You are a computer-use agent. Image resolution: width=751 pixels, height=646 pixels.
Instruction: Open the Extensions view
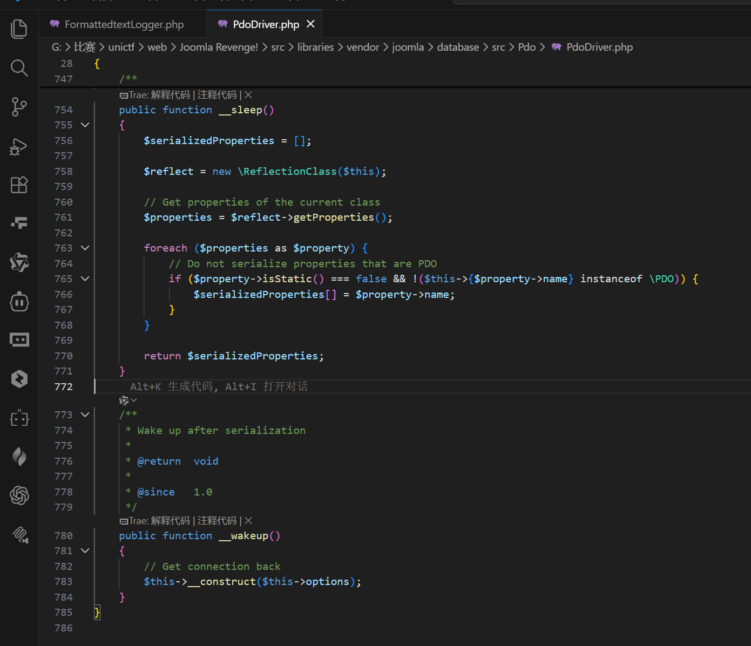coord(19,185)
